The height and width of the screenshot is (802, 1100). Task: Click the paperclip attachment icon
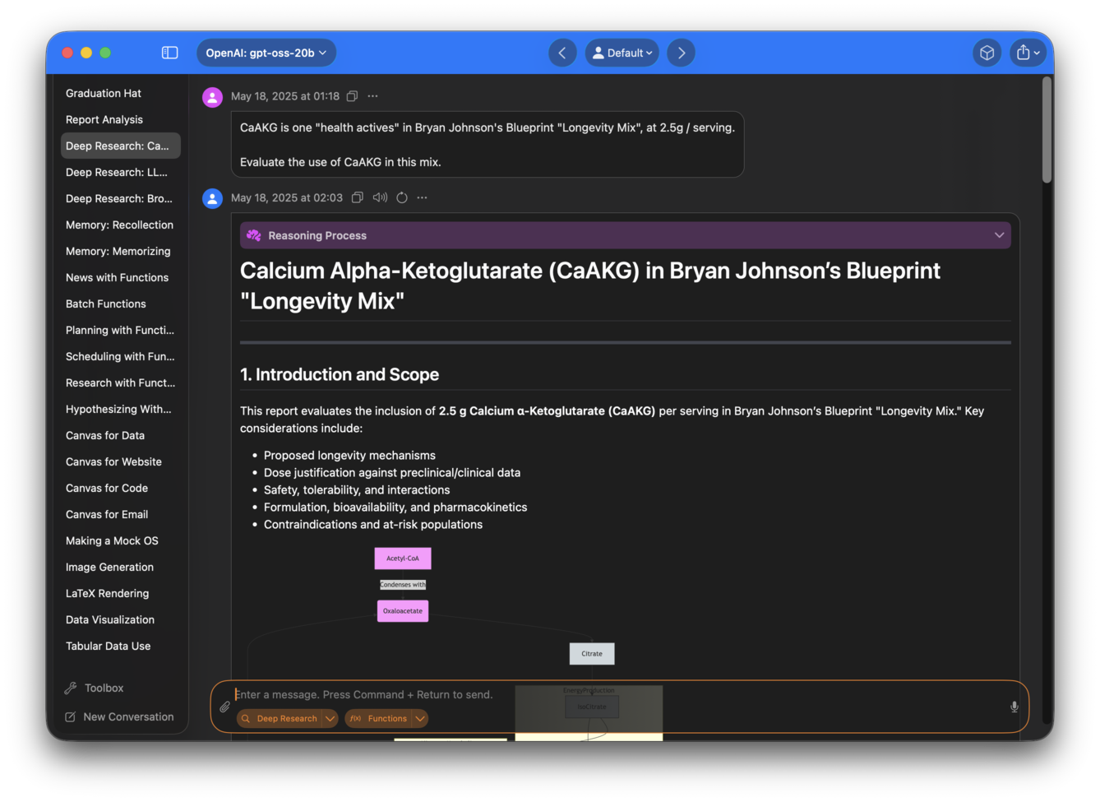[x=224, y=707]
